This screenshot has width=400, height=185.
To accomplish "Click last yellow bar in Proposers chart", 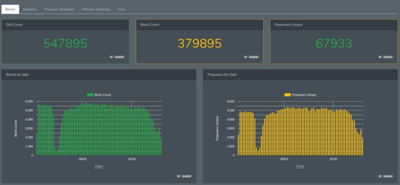I will click(362, 147).
